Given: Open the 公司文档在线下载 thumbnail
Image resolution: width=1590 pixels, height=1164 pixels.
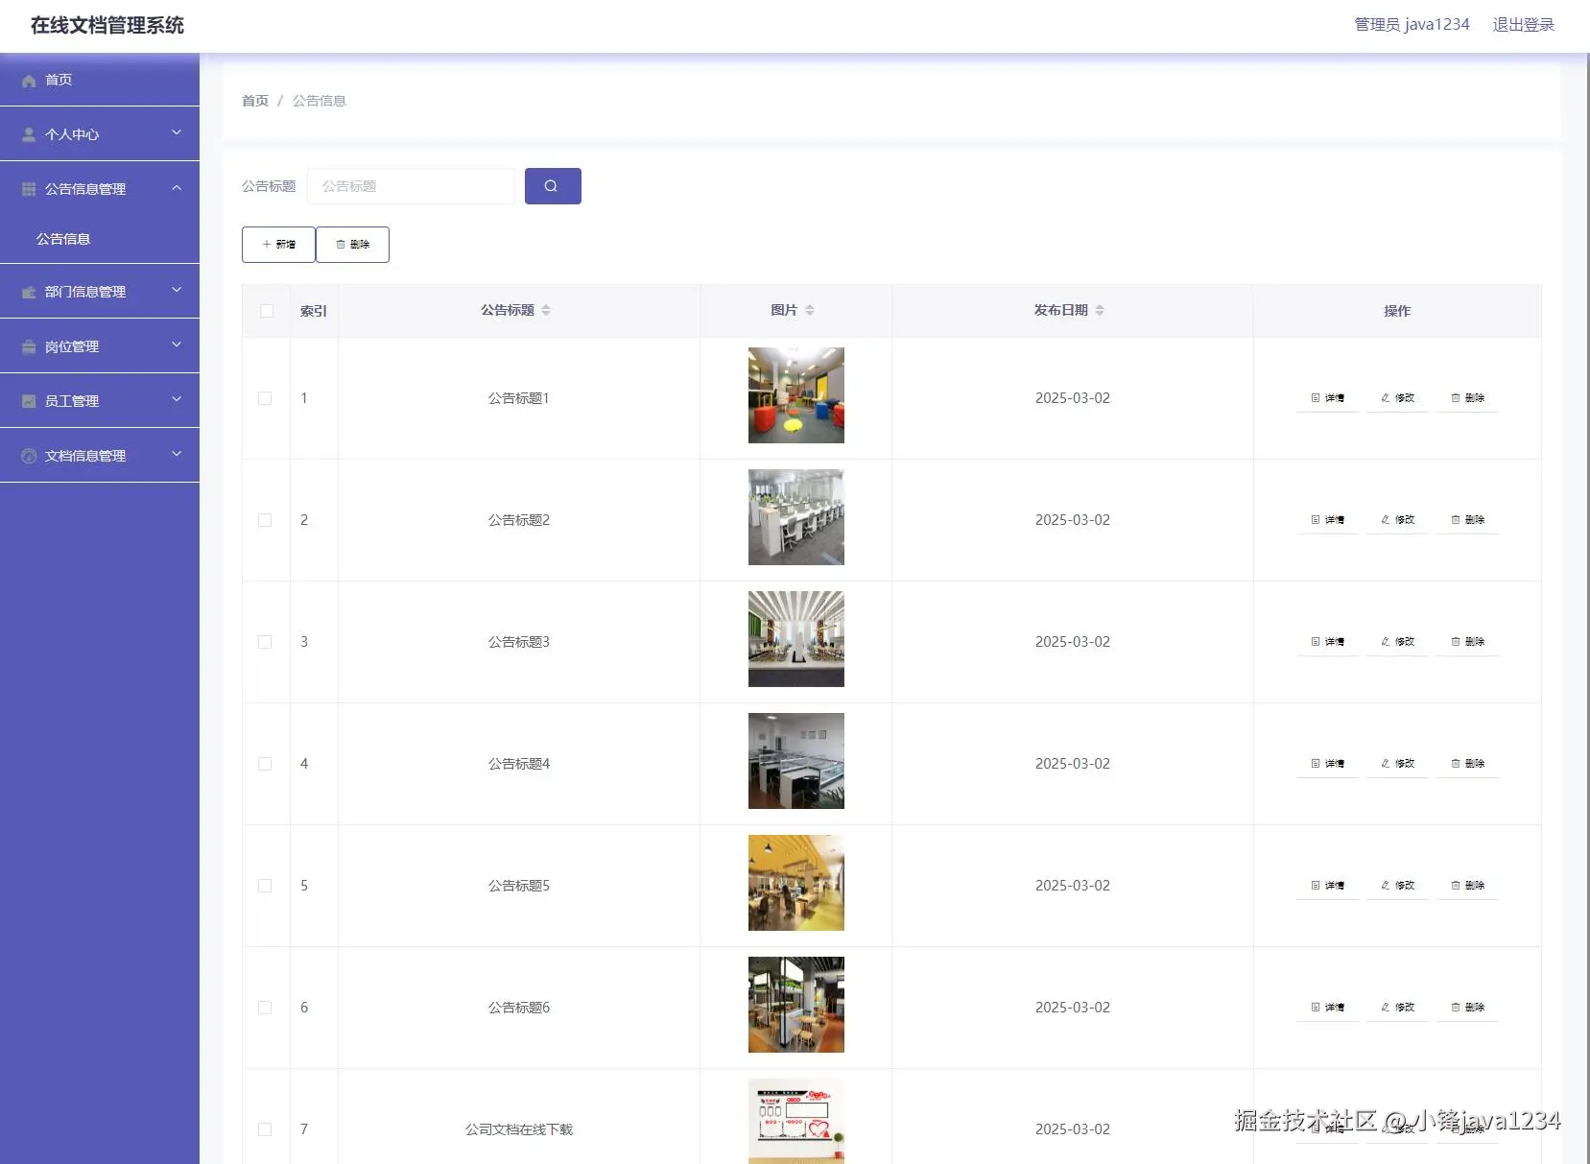Looking at the screenshot, I should click(x=796, y=1121).
